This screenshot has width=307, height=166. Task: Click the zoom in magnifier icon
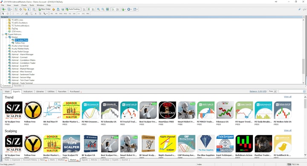click(x=98, y=9)
